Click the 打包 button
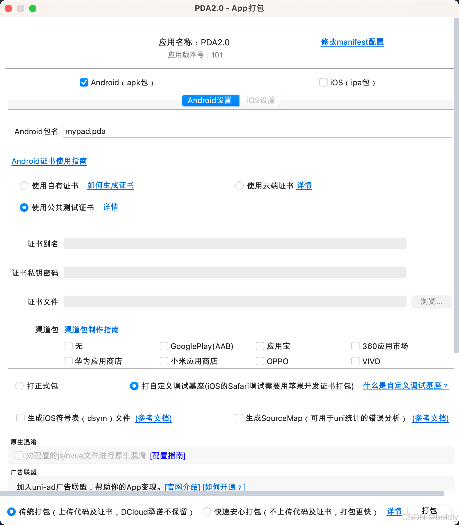 pos(429,511)
